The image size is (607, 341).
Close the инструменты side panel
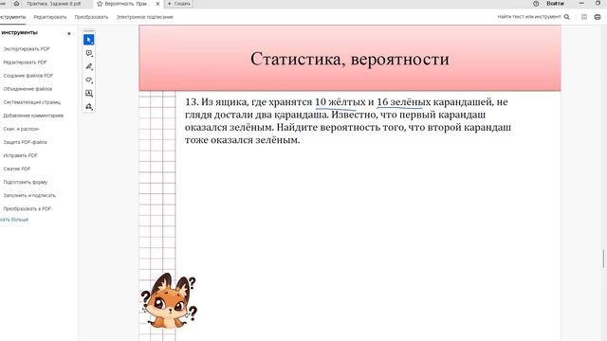pyautogui.click(x=69, y=34)
